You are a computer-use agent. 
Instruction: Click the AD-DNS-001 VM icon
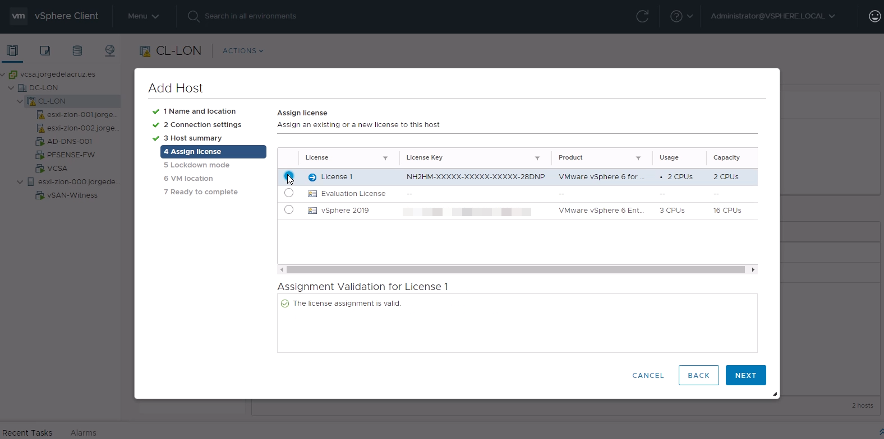click(x=40, y=142)
